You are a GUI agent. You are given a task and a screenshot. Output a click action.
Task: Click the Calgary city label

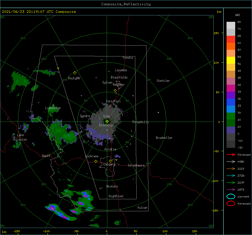pyautogui.click(x=109, y=164)
